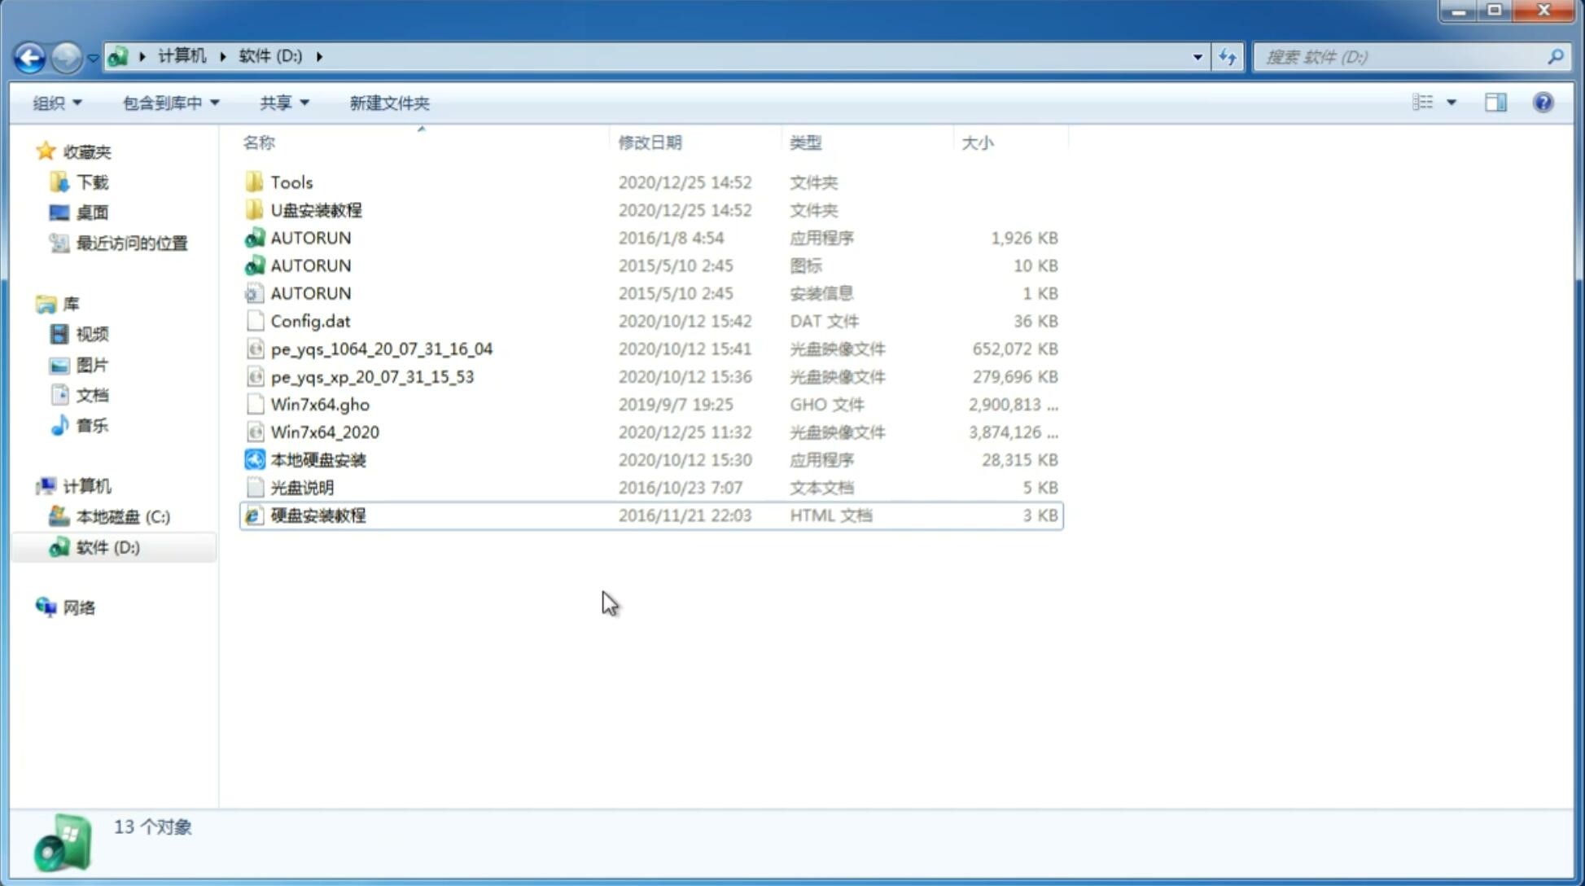Open the U盘安装教程 folder
This screenshot has width=1585, height=886.
coord(317,210)
